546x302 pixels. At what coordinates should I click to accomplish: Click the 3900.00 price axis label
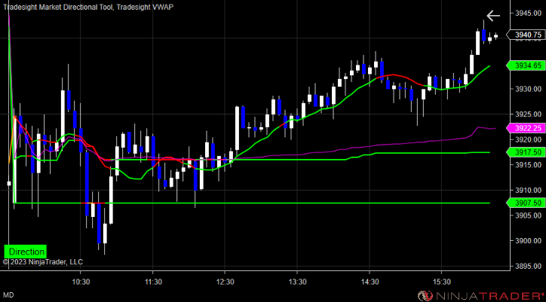[x=528, y=241]
